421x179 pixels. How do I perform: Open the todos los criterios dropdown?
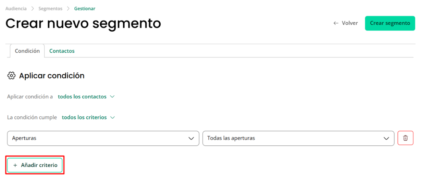click(88, 117)
